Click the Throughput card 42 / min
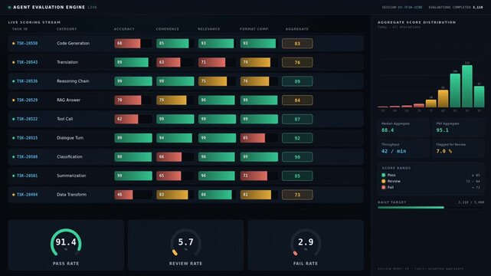 [404, 149]
